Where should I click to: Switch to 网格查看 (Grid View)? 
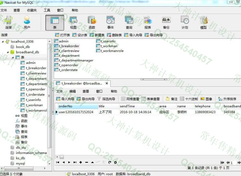(130, 99)
